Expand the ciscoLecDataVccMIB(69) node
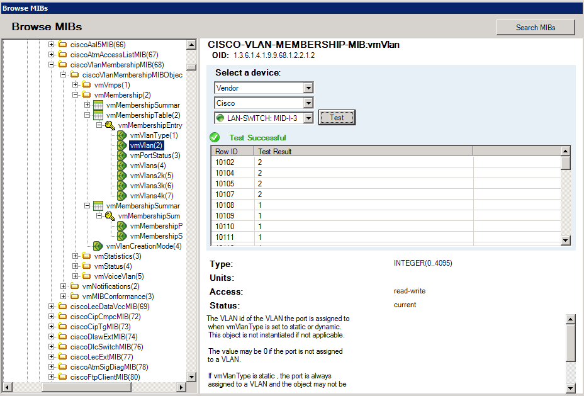Image resolution: width=584 pixels, height=396 pixels. coord(52,306)
